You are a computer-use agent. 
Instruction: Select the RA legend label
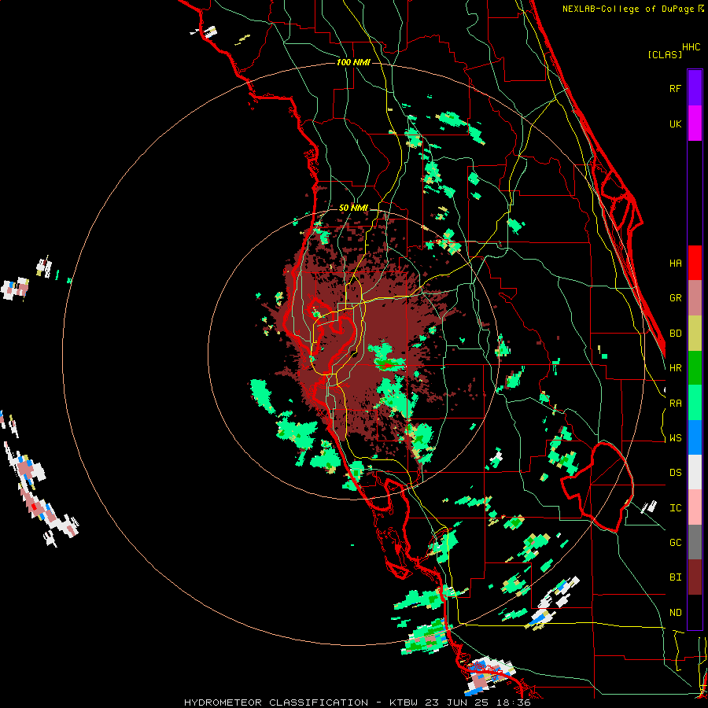675,404
